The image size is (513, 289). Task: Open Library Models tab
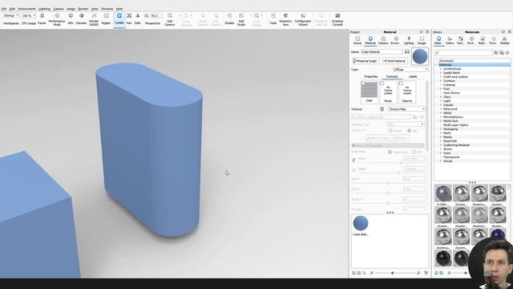click(x=504, y=41)
